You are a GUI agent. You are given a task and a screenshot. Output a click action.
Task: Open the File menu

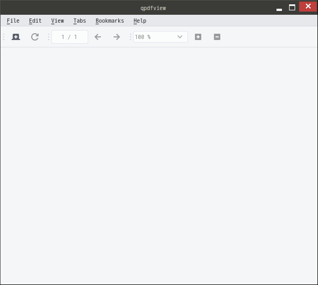[x=13, y=21]
